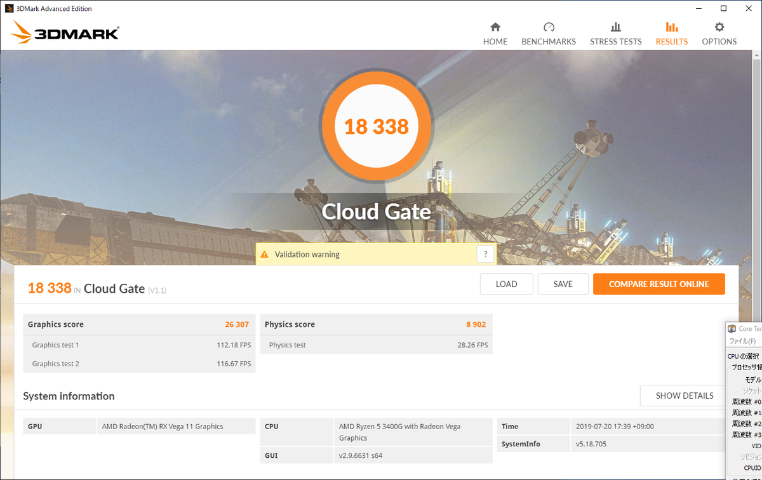Click the Graphics test 2 row
The image size is (762, 480).
(x=140, y=364)
